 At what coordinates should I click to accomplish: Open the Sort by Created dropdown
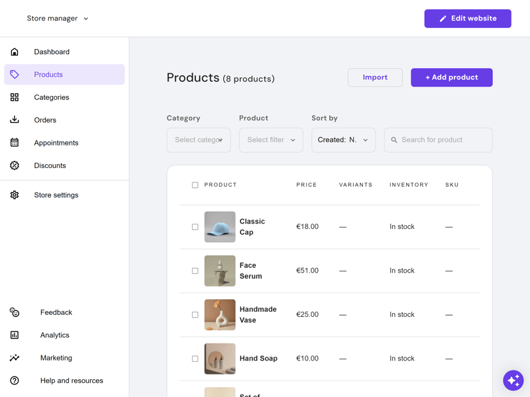(343, 140)
